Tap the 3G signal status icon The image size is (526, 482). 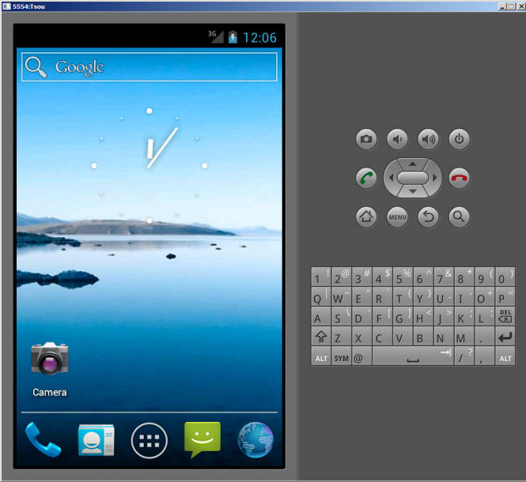pyautogui.click(x=216, y=36)
